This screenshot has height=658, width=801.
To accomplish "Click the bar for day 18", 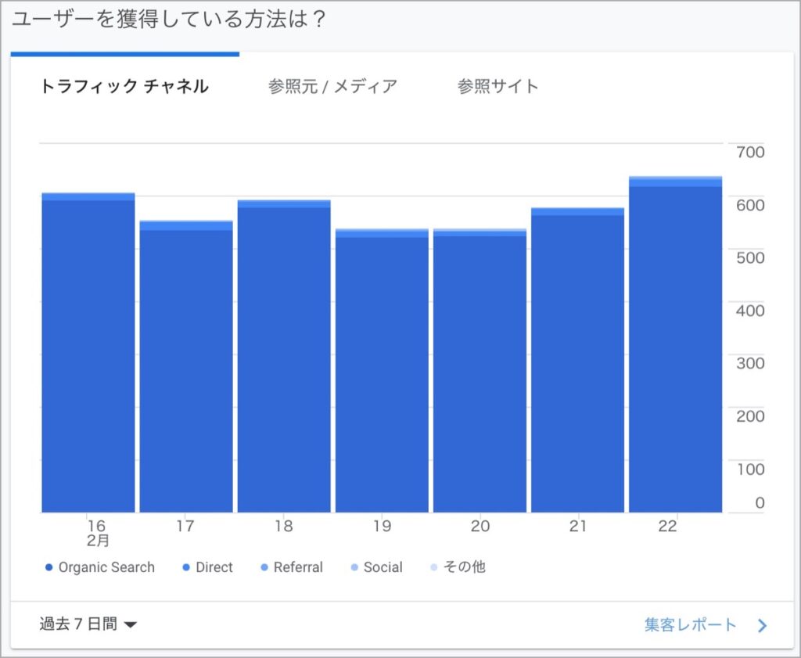I will point(284,356).
